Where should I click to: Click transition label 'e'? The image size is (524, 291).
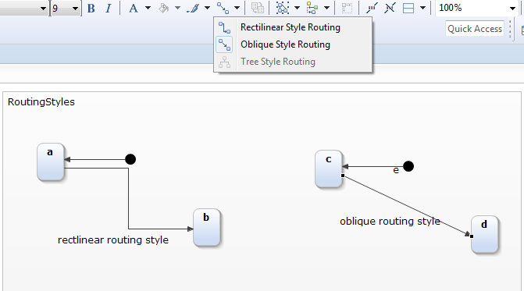pos(396,171)
